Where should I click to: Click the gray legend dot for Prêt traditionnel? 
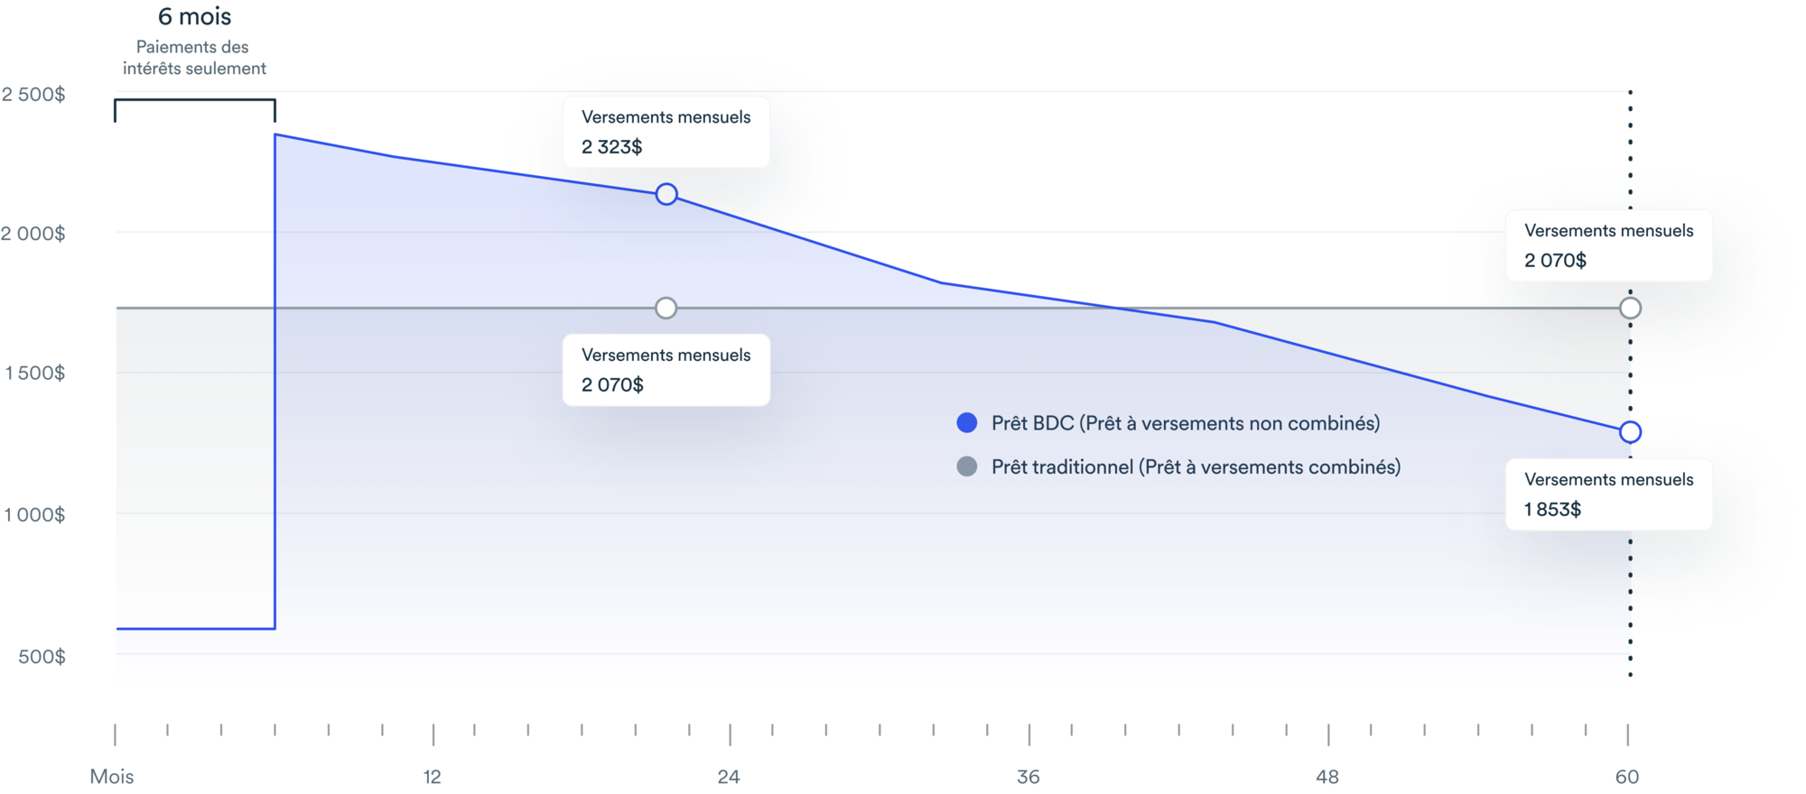point(967,466)
